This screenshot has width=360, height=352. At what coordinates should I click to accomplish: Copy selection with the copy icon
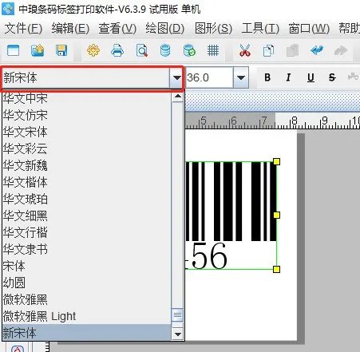pos(268,50)
